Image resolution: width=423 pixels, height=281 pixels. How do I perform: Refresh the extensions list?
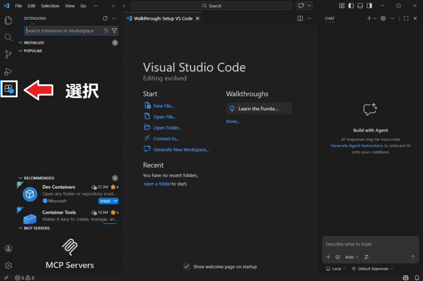tap(105, 19)
